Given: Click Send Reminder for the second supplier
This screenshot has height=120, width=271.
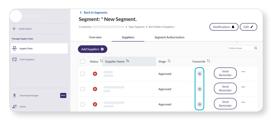Looking at the screenshot, I should click(225, 88).
